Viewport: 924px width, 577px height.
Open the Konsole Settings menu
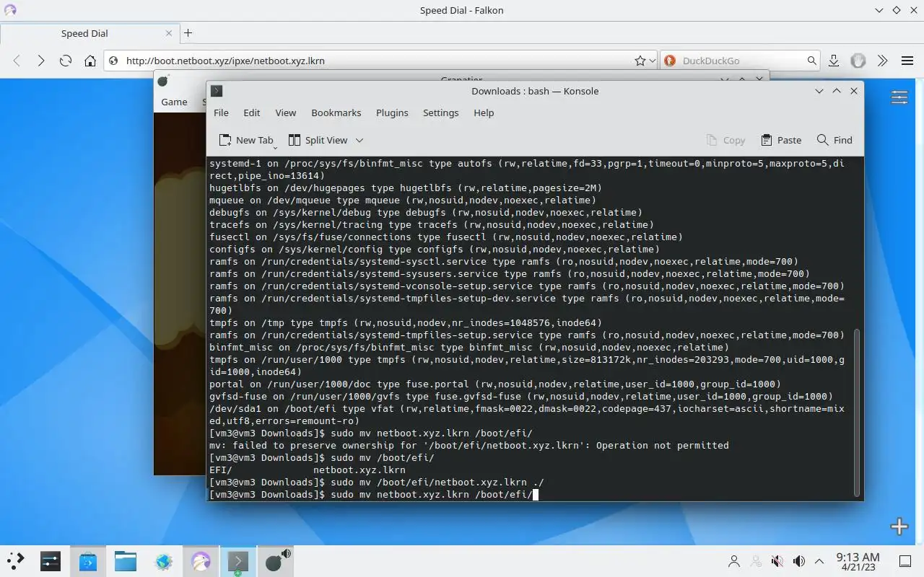(441, 113)
